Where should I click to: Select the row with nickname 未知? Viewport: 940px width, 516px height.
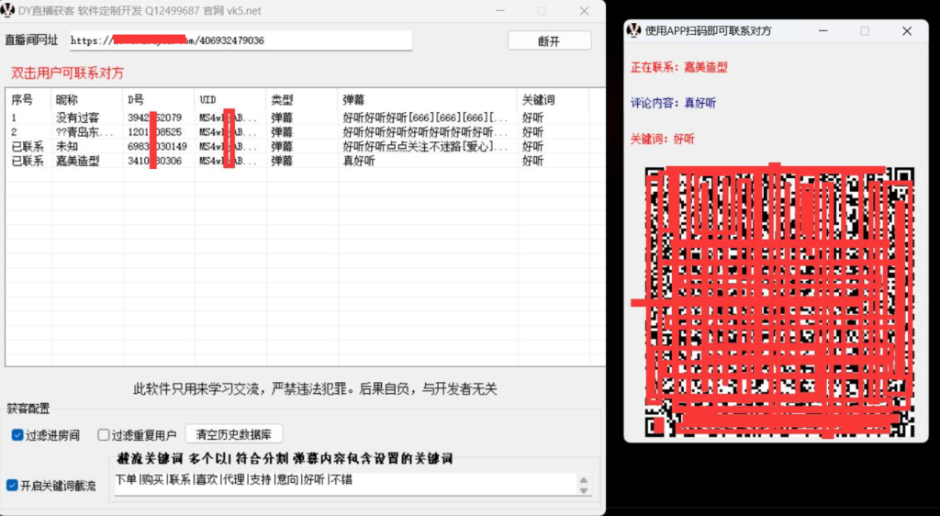306,146
